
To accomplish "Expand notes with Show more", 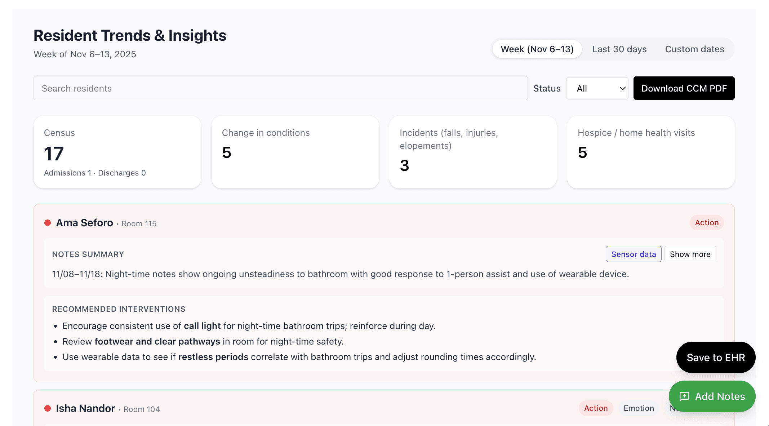I will tap(690, 254).
